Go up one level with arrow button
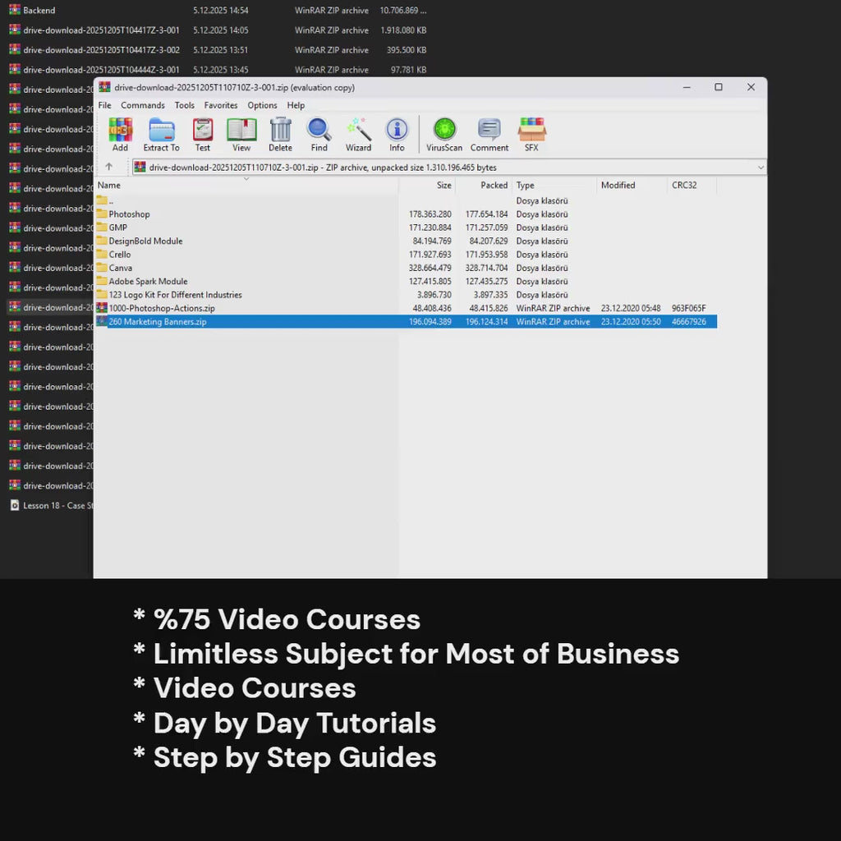 [x=109, y=167]
